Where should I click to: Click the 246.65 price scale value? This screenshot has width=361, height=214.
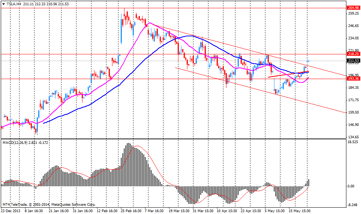354,26
